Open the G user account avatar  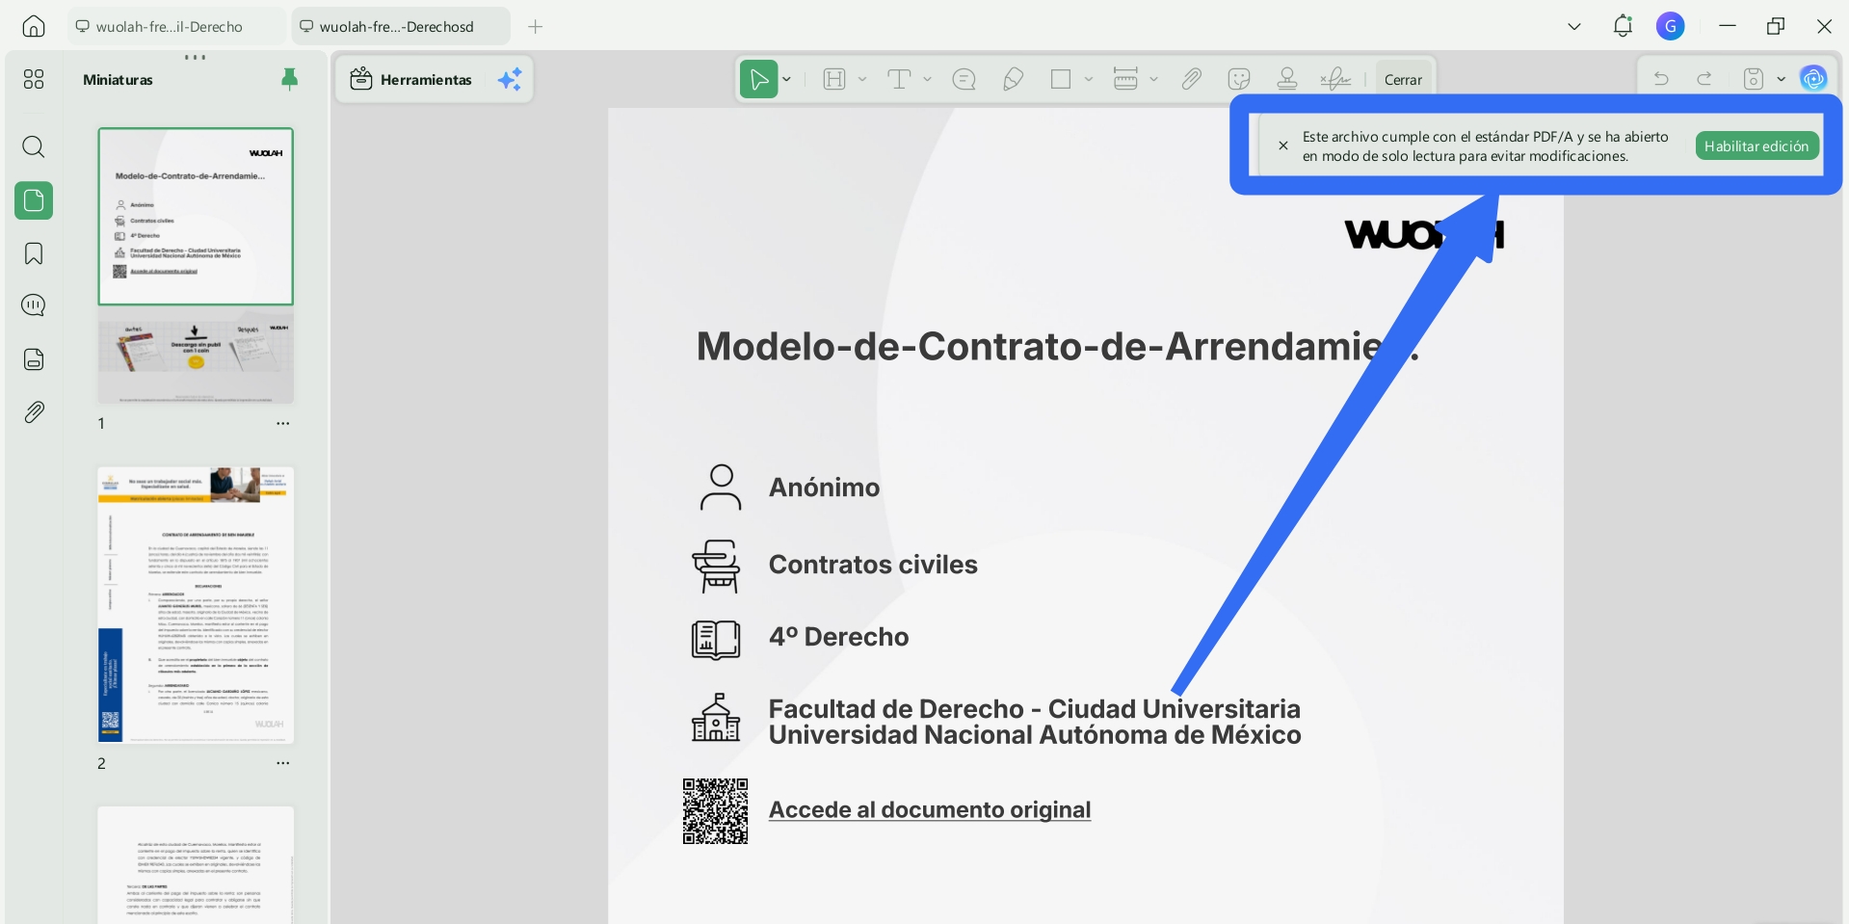tap(1671, 26)
